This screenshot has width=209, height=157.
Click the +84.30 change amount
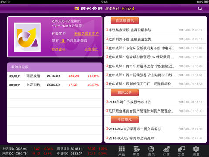point(74,76)
